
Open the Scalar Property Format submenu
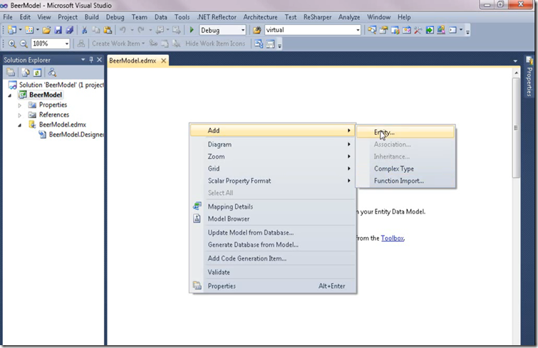pos(272,181)
